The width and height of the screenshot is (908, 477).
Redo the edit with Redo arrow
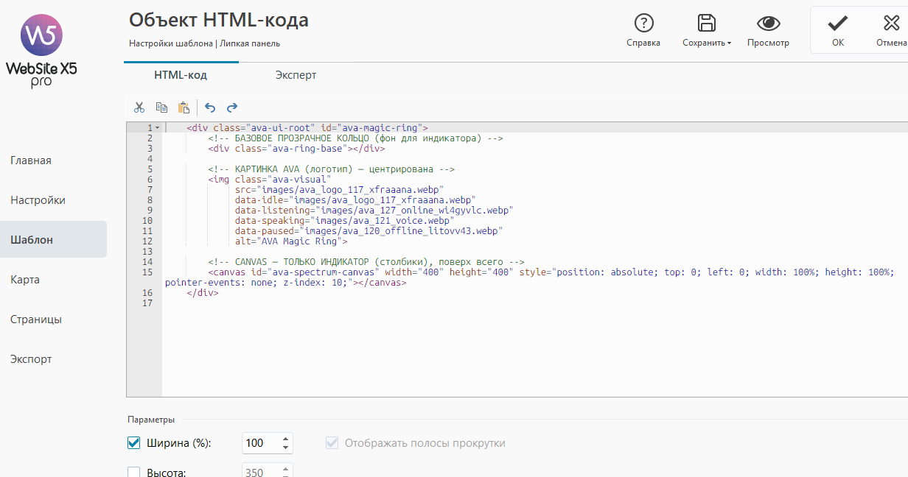(232, 107)
